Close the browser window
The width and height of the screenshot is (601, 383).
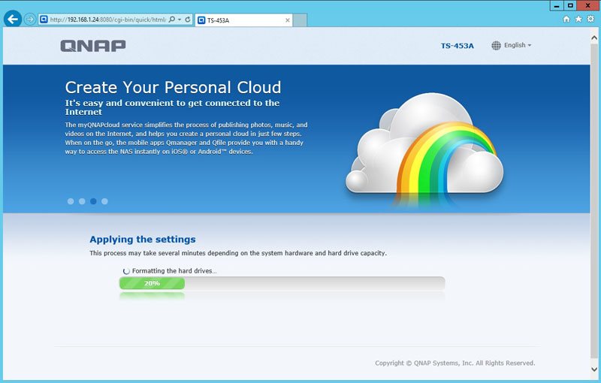(588, 5)
